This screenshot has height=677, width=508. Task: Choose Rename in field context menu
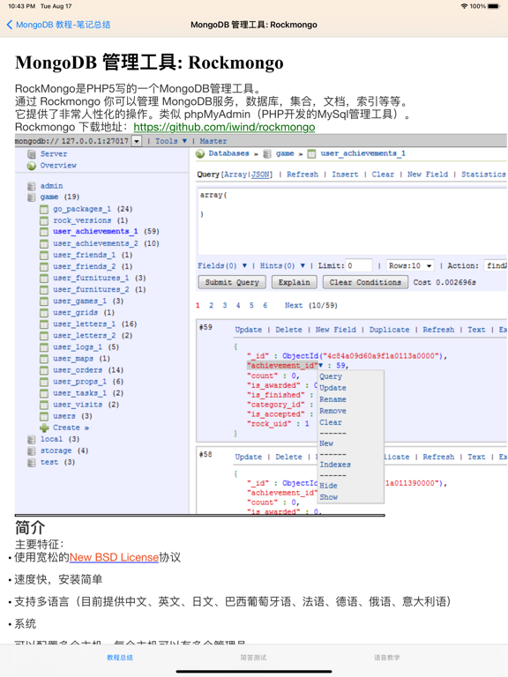332,399
